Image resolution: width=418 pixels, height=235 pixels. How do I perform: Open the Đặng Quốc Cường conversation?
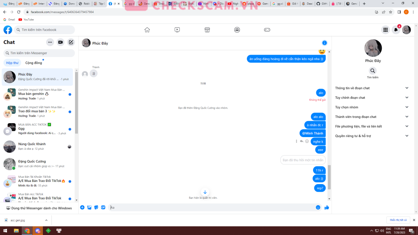[37, 164]
